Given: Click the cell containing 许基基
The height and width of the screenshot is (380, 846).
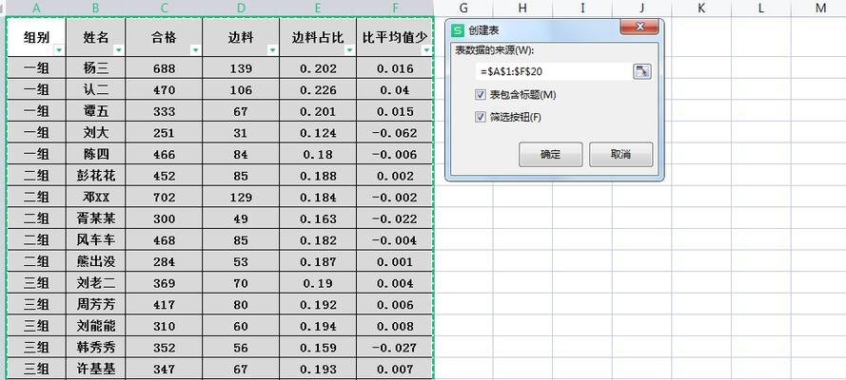Looking at the screenshot, I should click(96, 370).
